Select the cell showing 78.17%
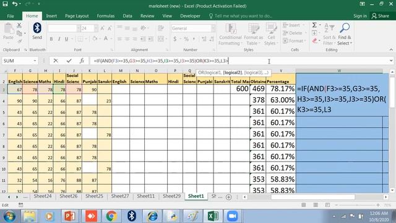 (x=281, y=89)
